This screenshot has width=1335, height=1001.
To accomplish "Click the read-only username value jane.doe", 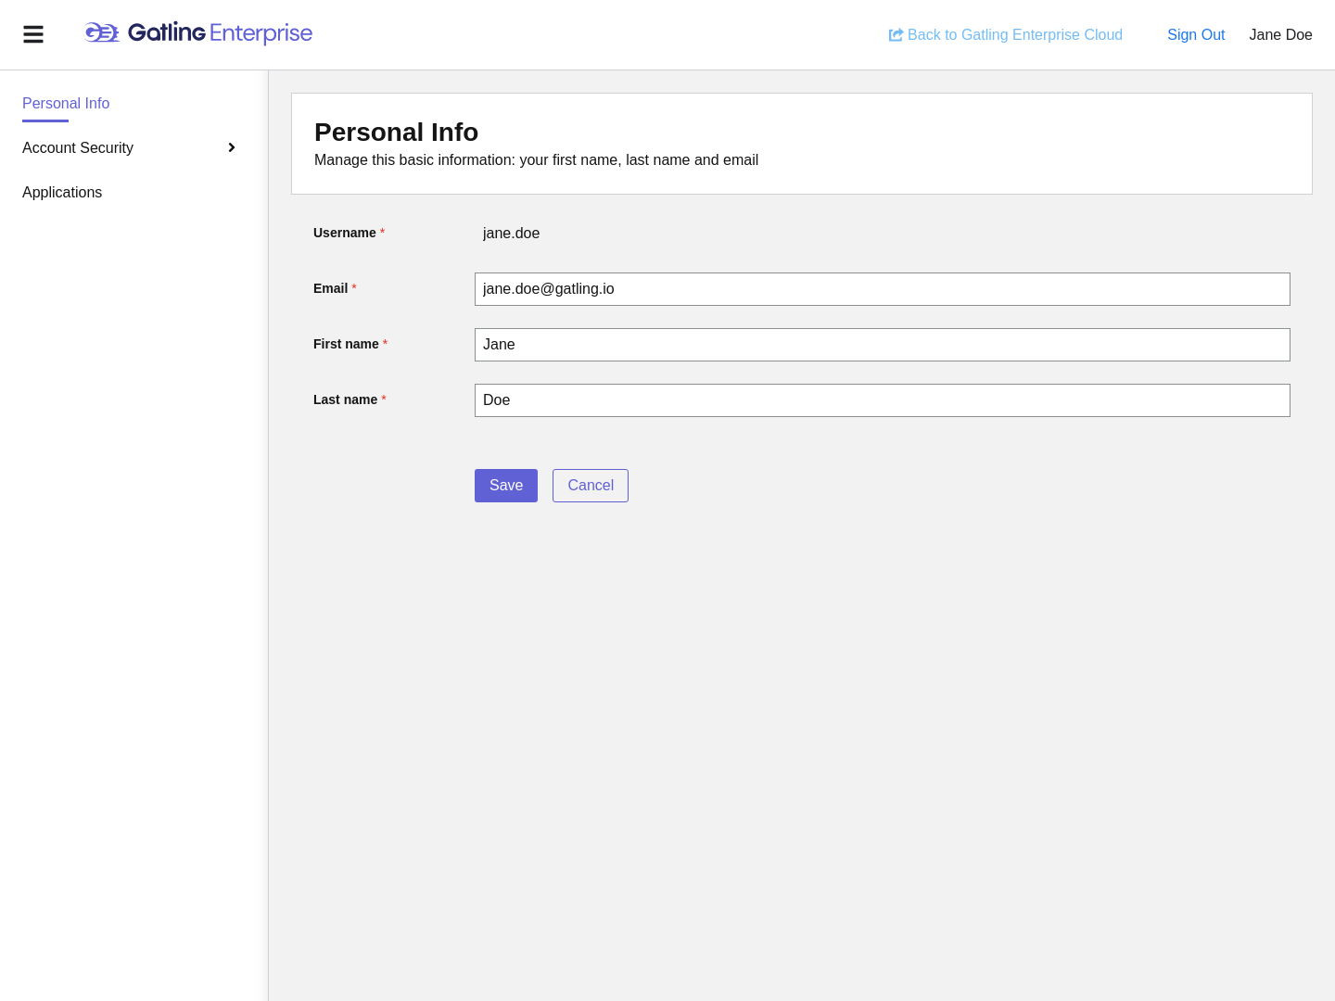I will point(511,234).
